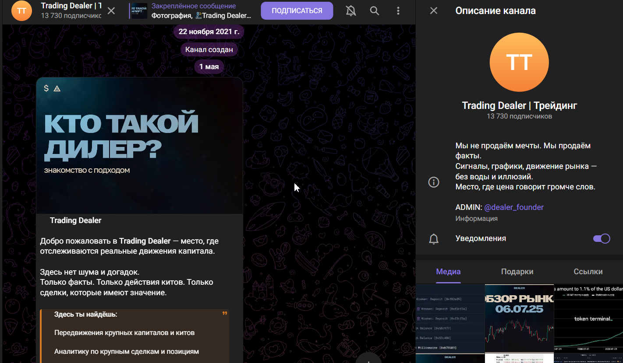Click the quote line 'Аналитику по крупным сделкам и позициям'

click(x=127, y=351)
